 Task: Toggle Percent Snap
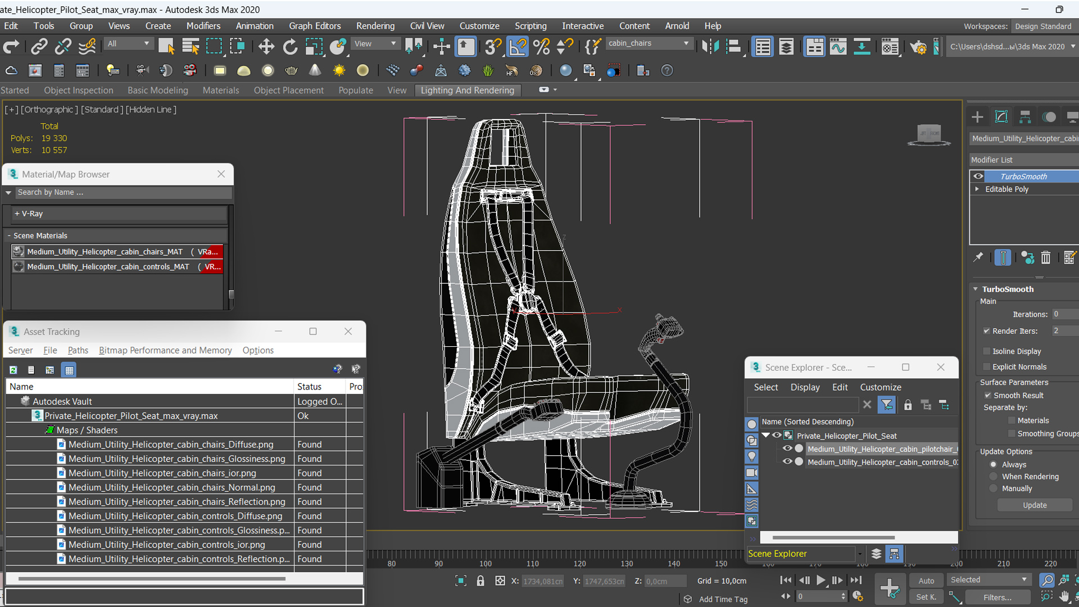[x=542, y=47]
